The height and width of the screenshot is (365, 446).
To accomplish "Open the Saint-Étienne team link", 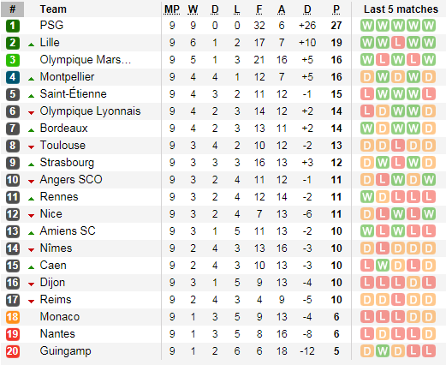I will click(73, 93).
